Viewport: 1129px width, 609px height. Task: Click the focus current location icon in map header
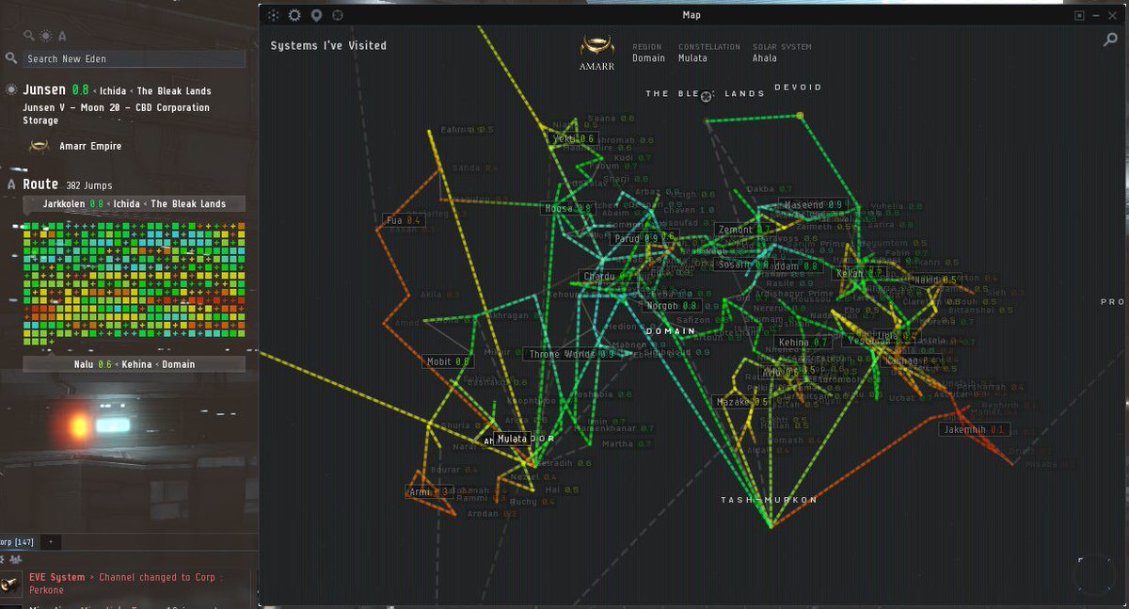(338, 15)
